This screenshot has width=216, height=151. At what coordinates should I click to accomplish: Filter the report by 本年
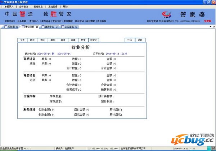click(73, 40)
